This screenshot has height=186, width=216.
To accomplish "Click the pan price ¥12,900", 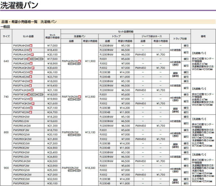I will point(90,97).
